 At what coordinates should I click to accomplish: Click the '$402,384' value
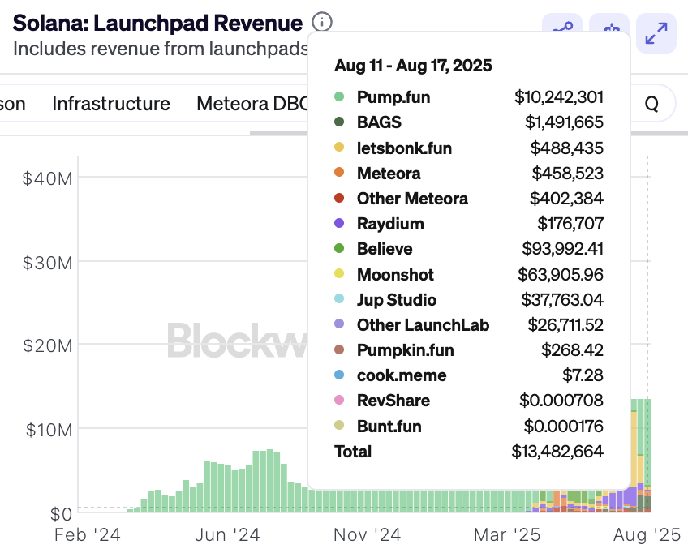(566, 199)
